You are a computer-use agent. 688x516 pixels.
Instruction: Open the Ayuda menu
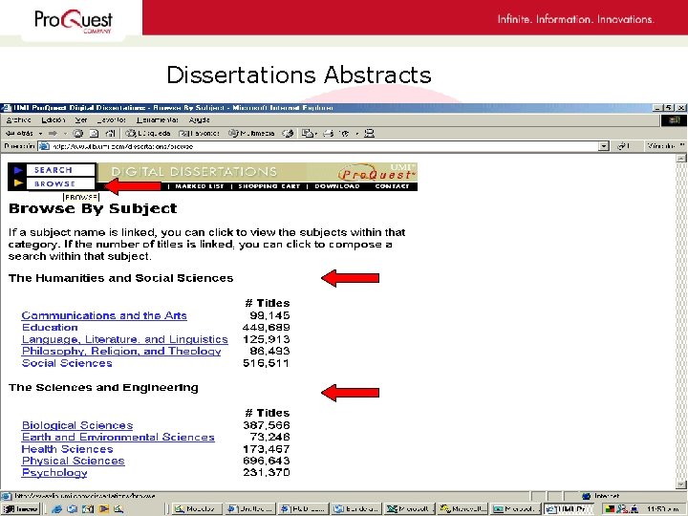(x=199, y=119)
